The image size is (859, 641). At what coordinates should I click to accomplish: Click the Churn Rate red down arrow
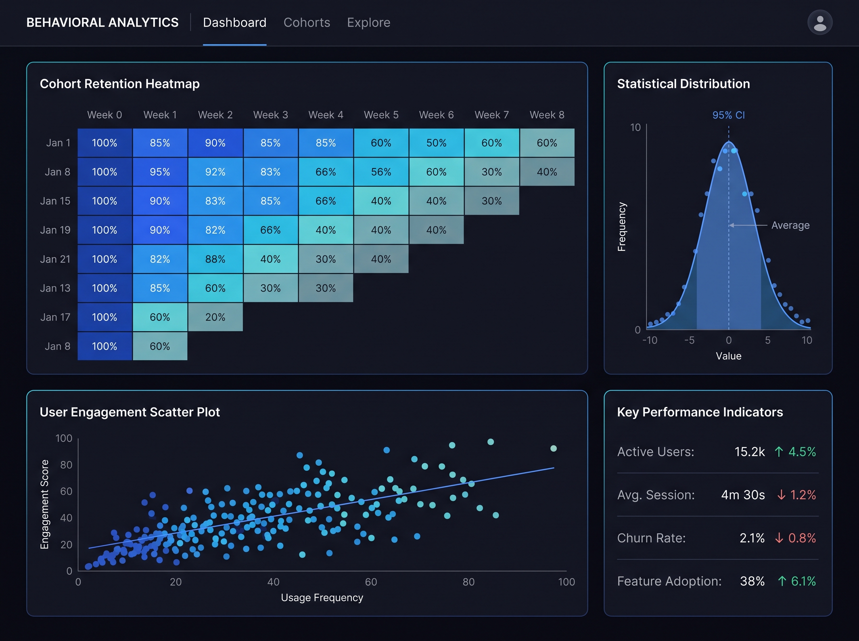click(779, 538)
